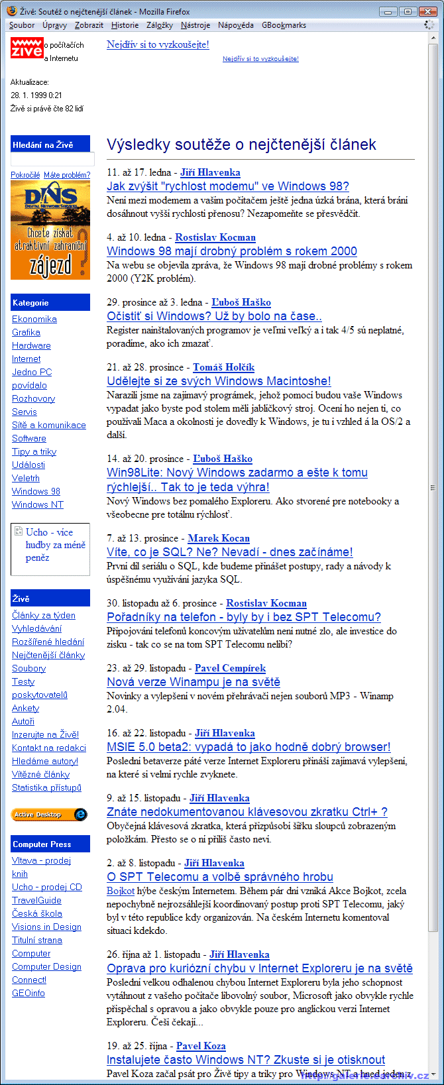Open article O SPT Telecomu a volbě správného hrobu
This screenshot has height=1085, width=444.
[220, 877]
